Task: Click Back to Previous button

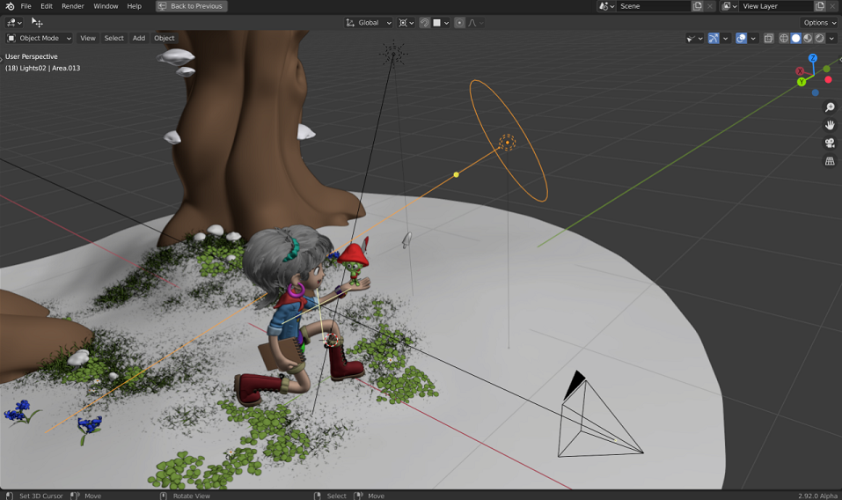Action: tap(191, 6)
